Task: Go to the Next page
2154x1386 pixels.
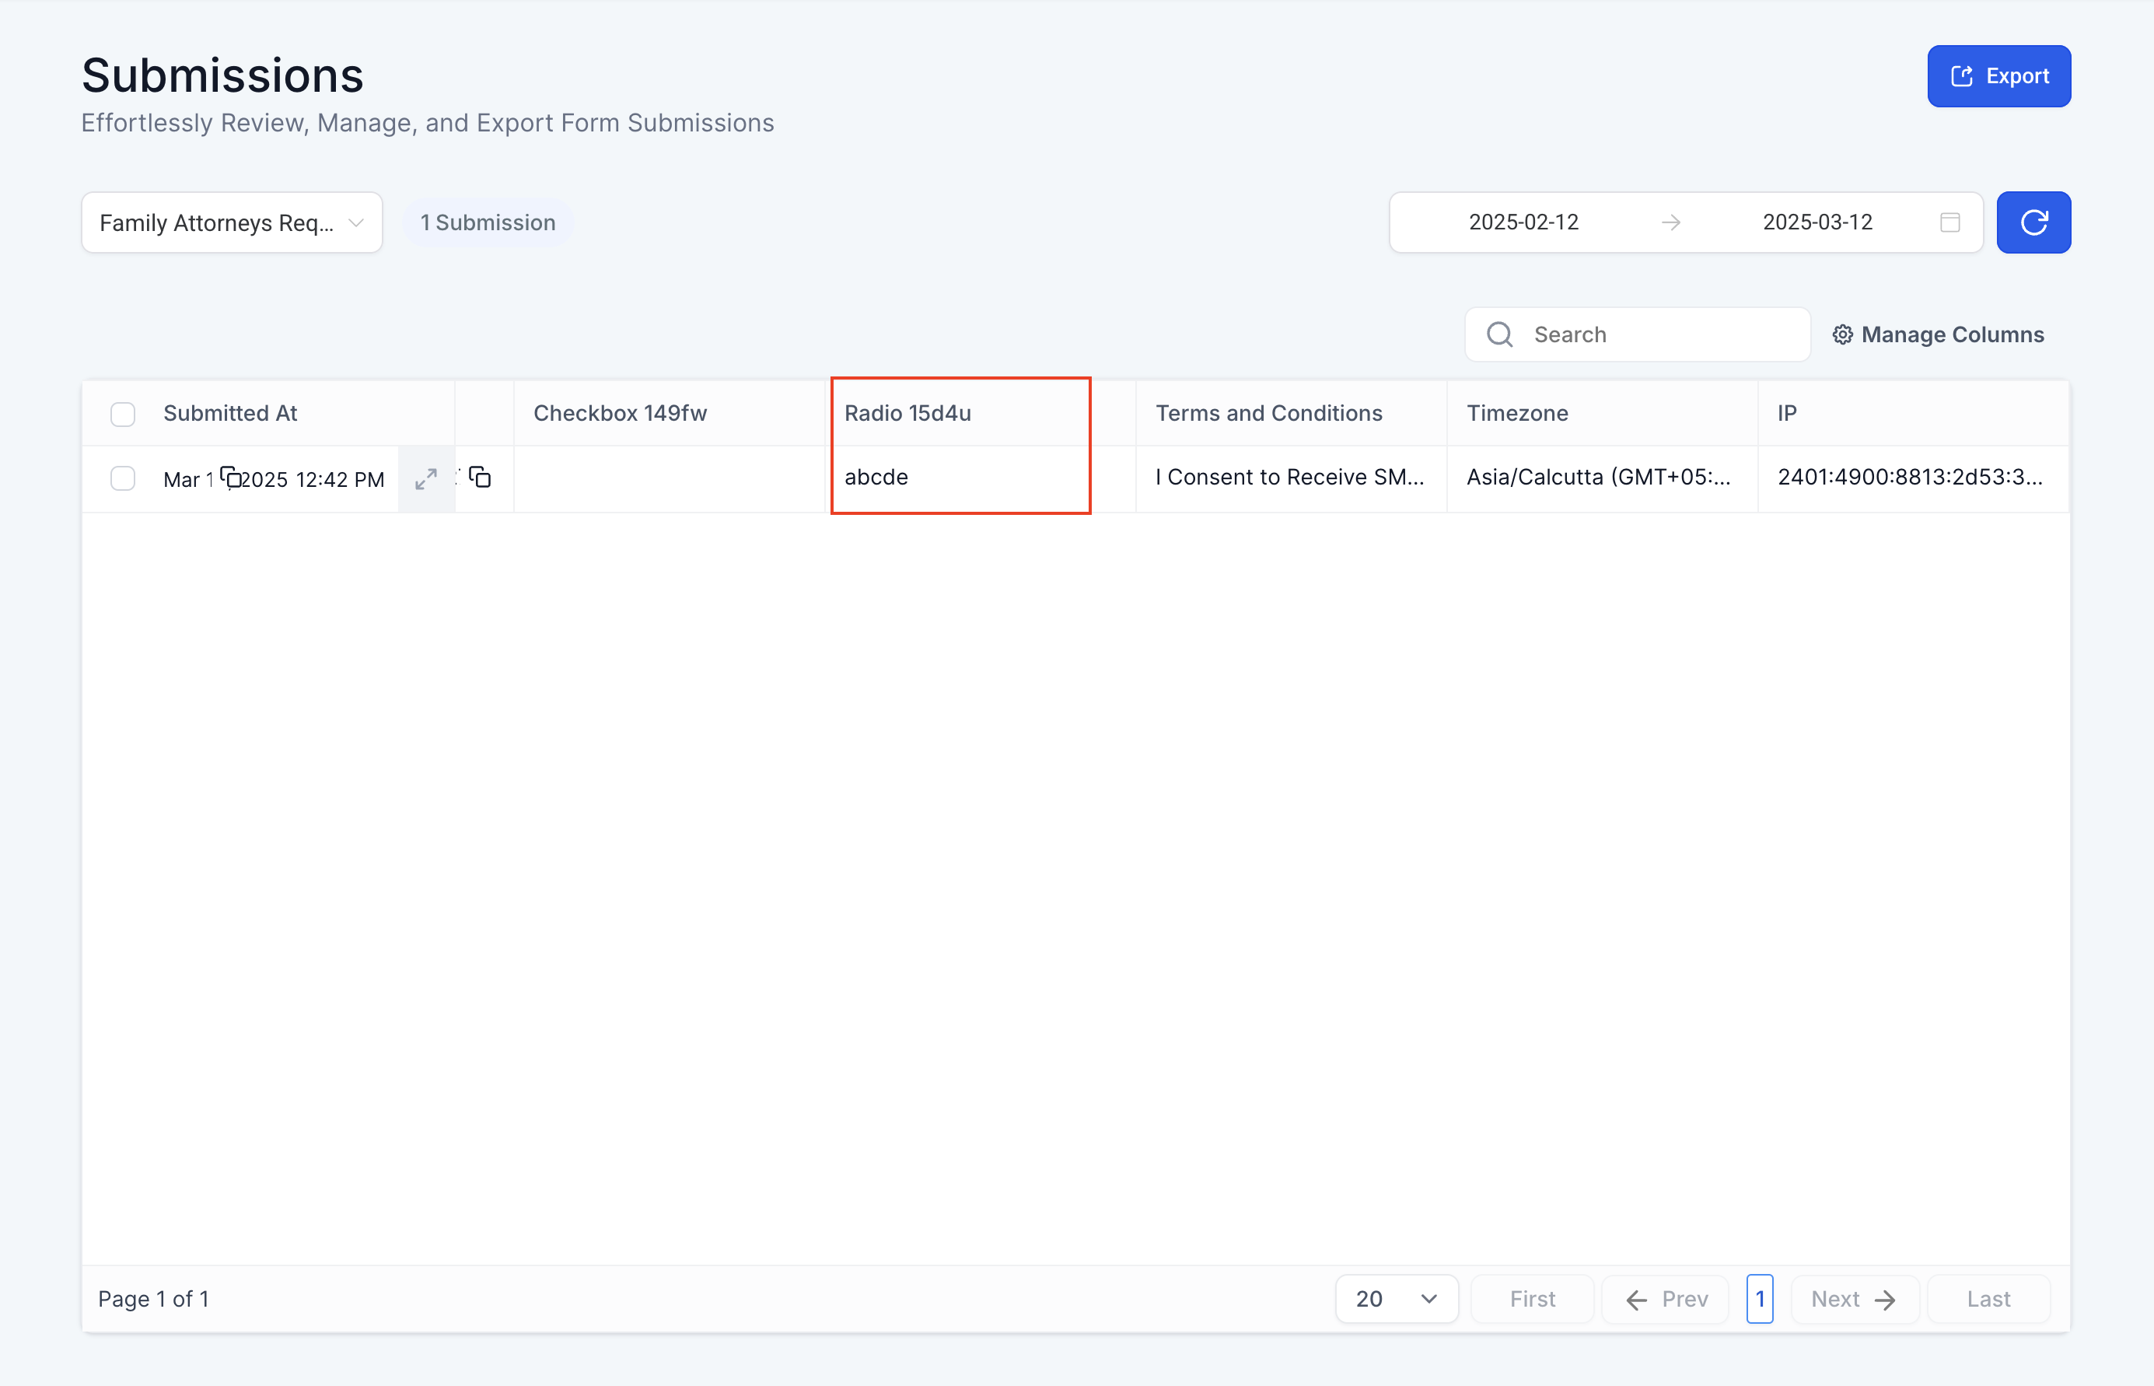Action: [x=1854, y=1299]
